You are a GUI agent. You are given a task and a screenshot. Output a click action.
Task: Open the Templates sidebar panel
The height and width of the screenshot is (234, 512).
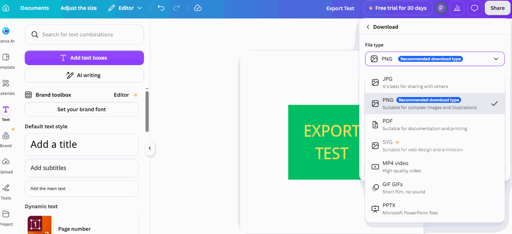point(6,61)
